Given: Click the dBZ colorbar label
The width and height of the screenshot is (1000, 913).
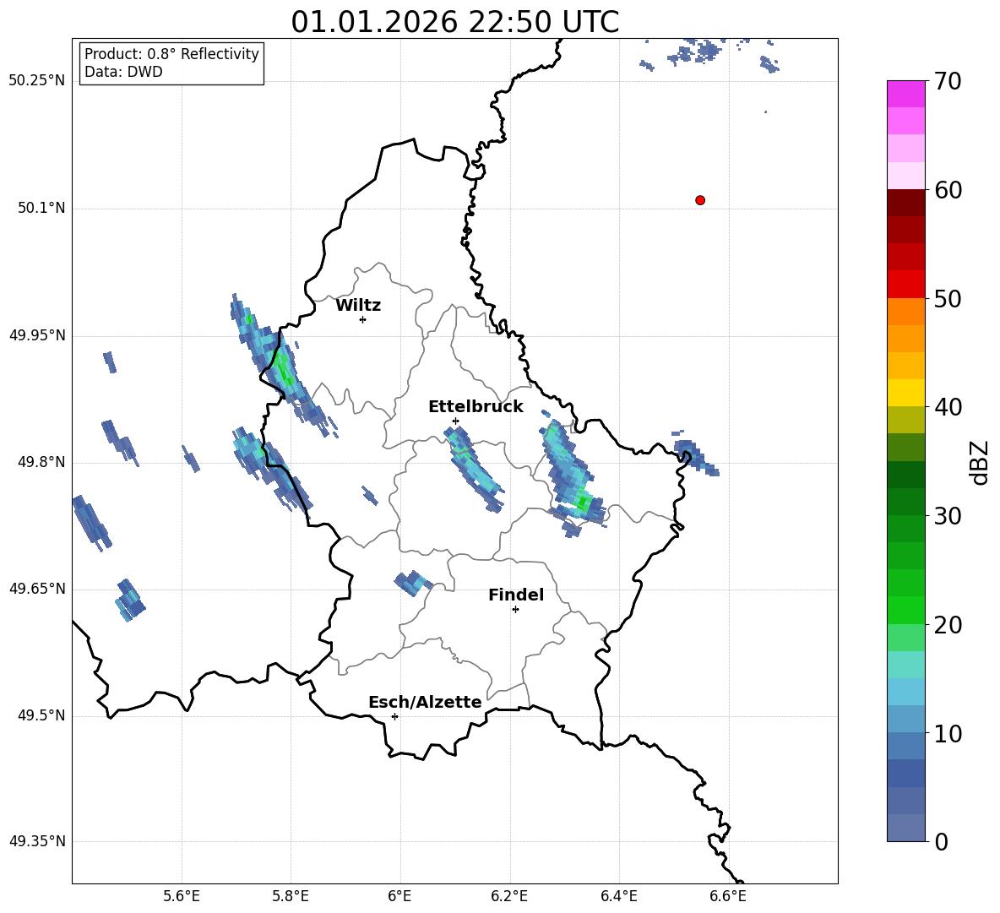Looking at the screenshot, I should [x=981, y=462].
